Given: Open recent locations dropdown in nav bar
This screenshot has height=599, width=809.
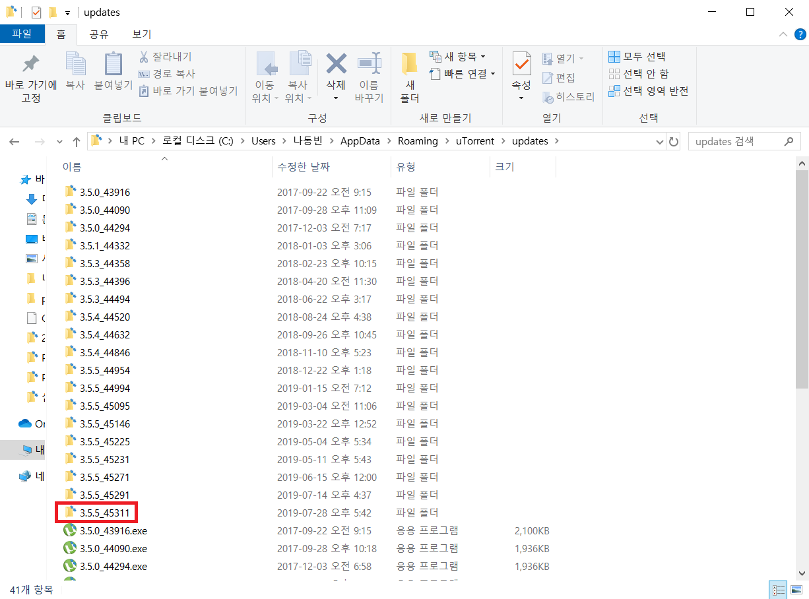Looking at the screenshot, I should 59,142.
